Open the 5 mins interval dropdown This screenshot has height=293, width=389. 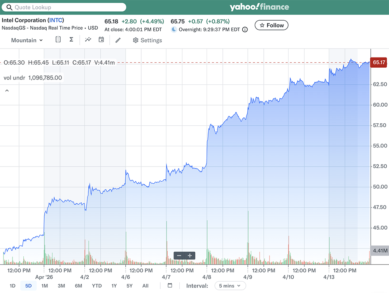[230, 286]
